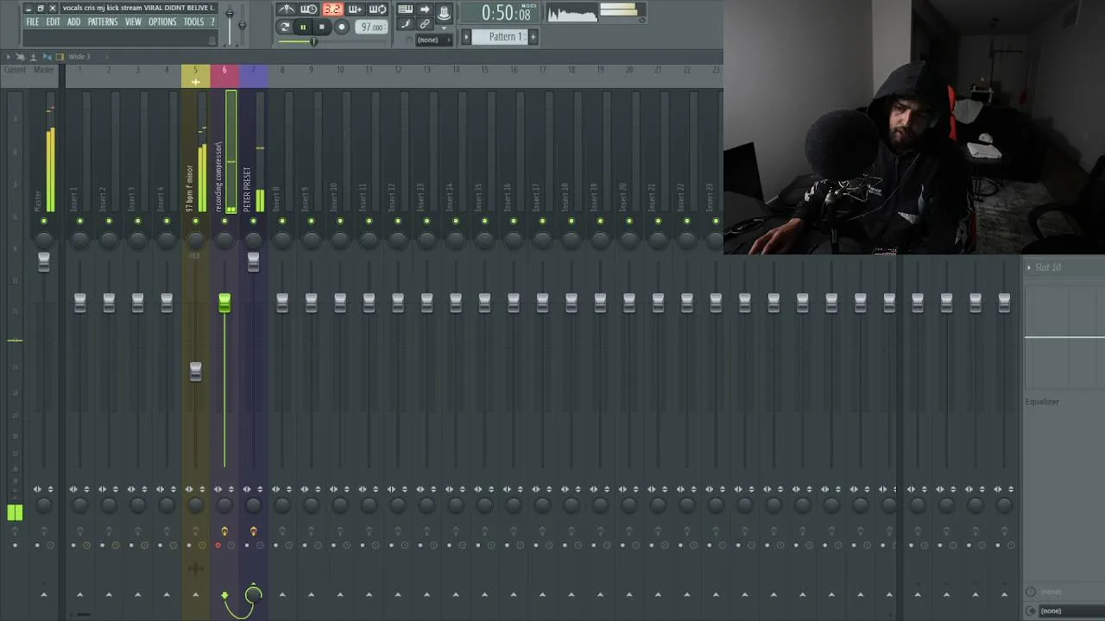Click the plus button next to Pattern 1

(533, 36)
